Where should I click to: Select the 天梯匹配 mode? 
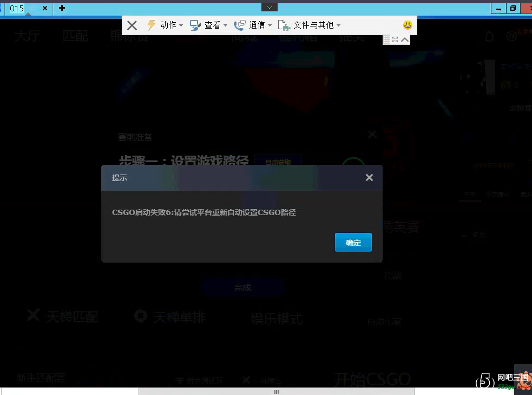point(63,317)
